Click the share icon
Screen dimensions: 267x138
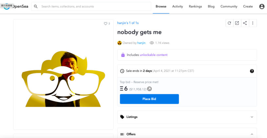point(245,23)
